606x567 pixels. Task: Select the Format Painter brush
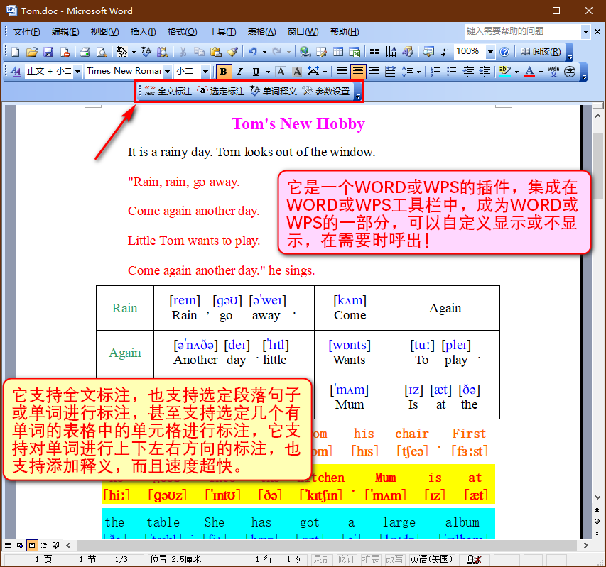tap(232, 52)
